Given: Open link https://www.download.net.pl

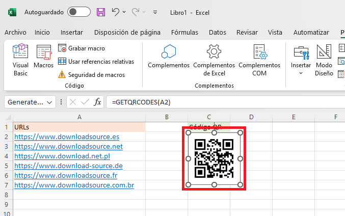Looking at the screenshot, I should [62, 156].
